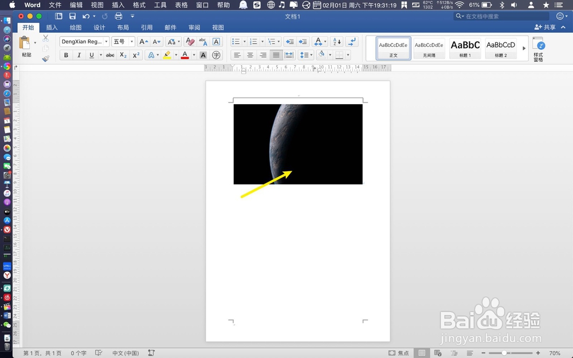Open the Design (设计) ribbon tab
Screen dimensions: 573x358
[99, 27]
